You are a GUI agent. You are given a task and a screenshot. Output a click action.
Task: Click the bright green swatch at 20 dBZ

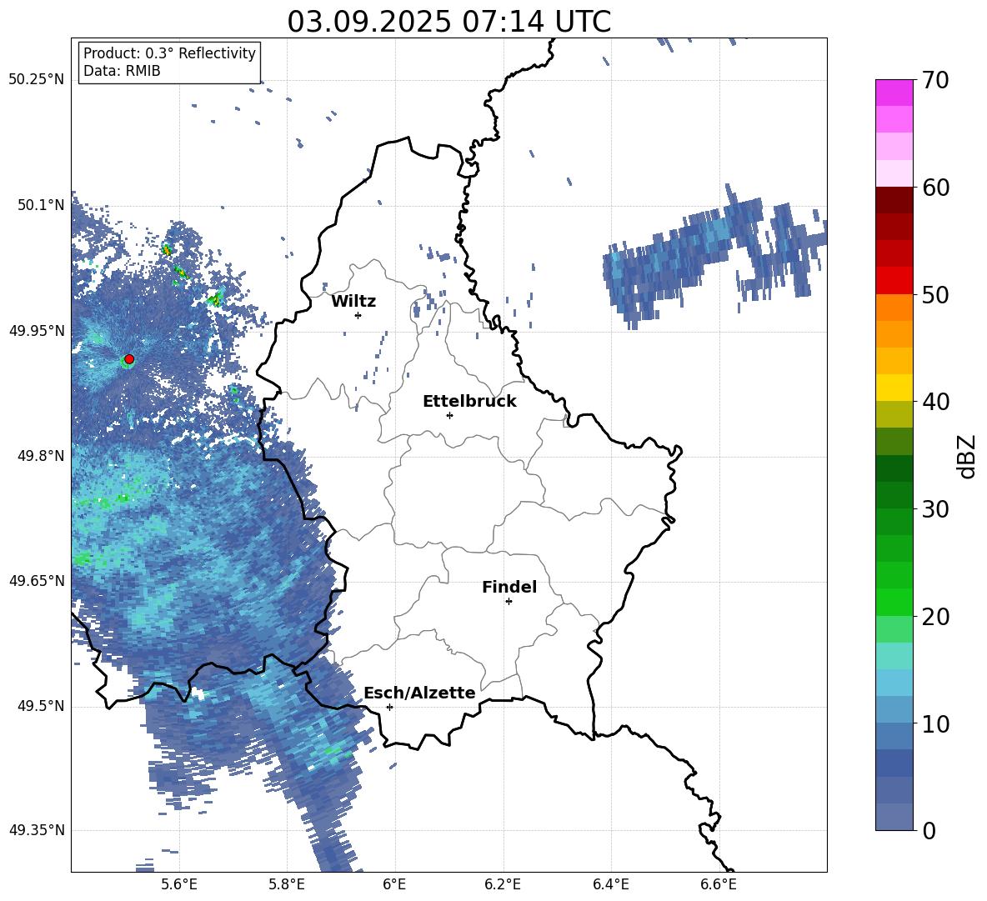coord(894,602)
